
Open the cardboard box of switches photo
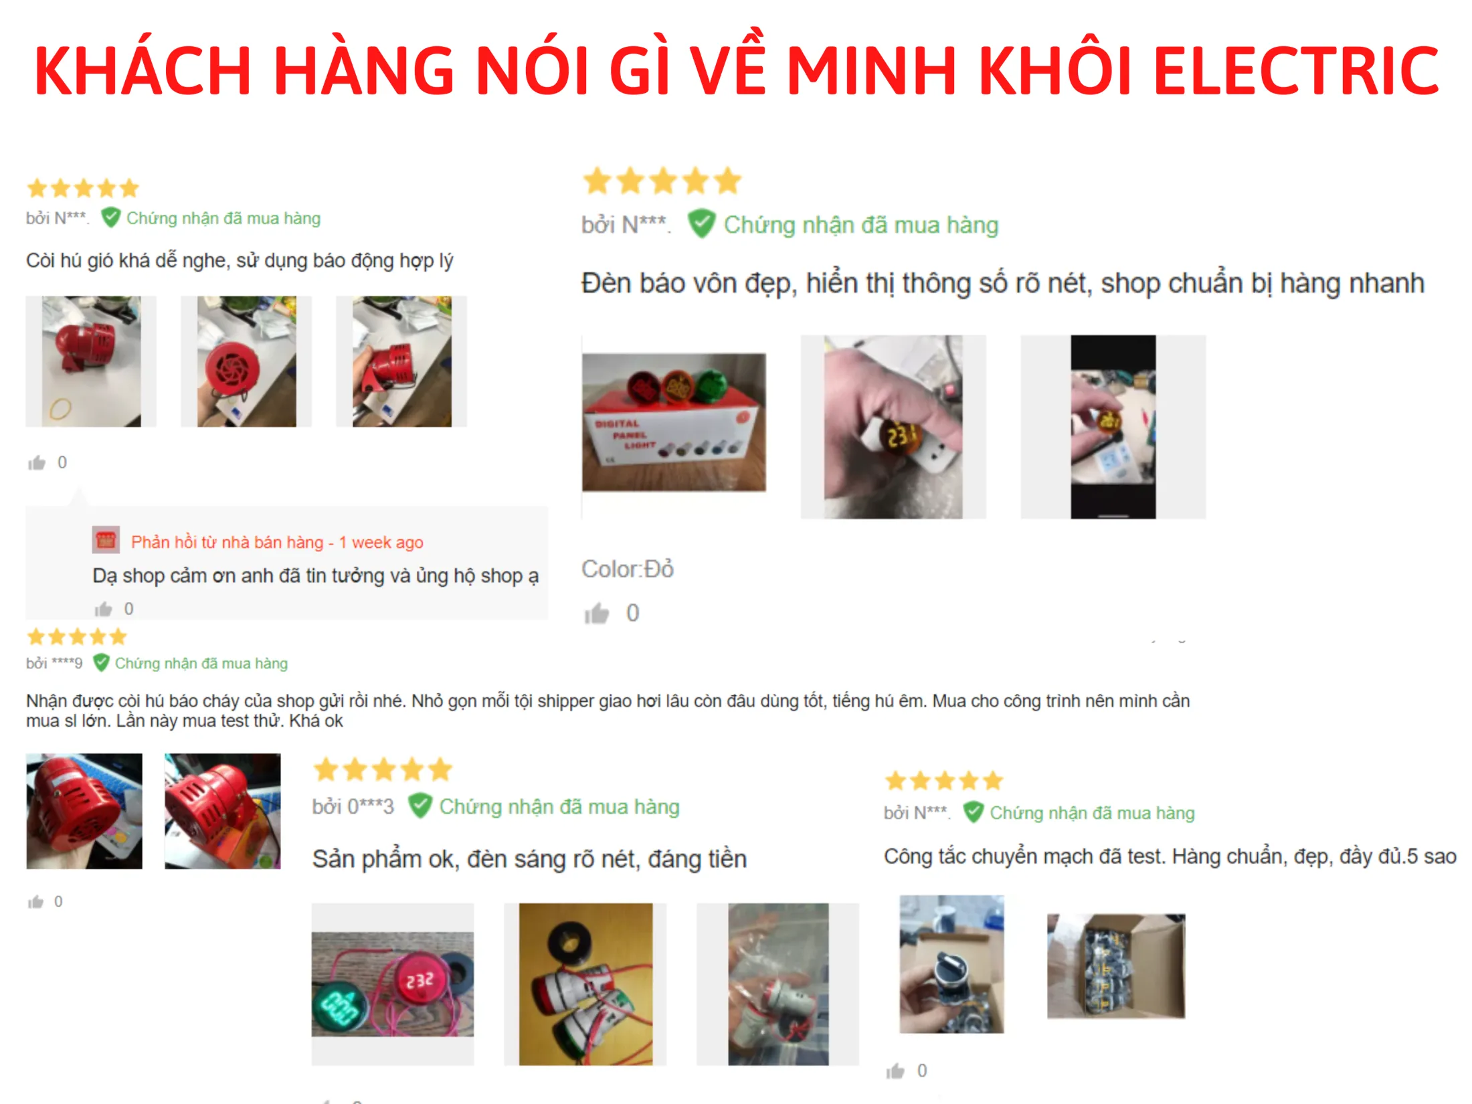pyautogui.click(x=1116, y=966)
